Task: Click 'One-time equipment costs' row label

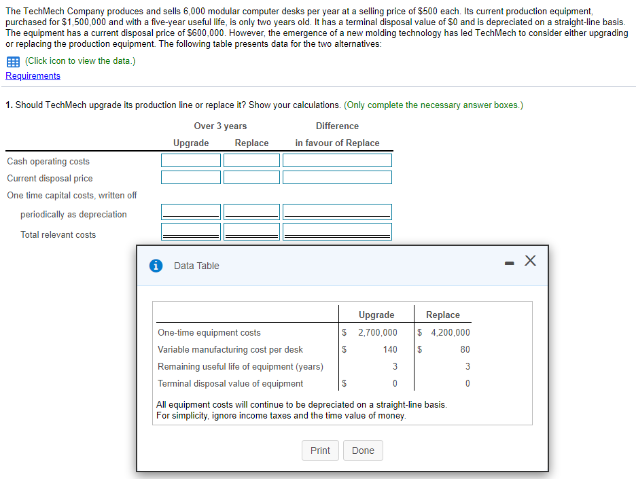Action: coord(209,333)
